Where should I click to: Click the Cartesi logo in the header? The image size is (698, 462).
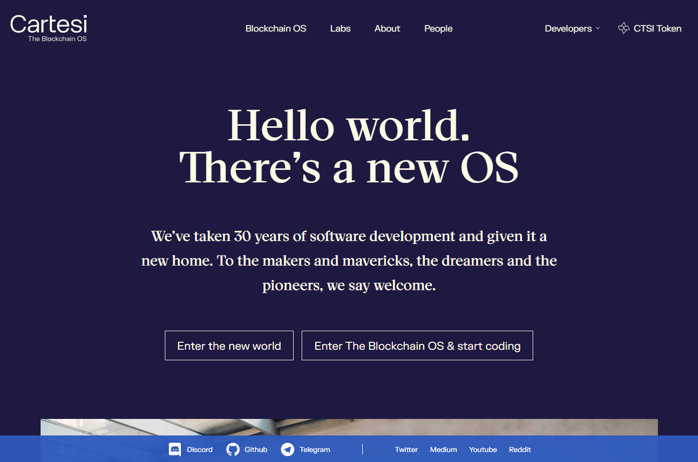click(49, 28)
